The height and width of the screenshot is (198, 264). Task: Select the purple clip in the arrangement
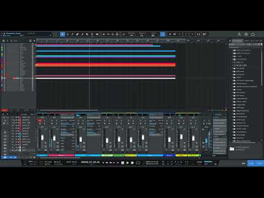point(106,57)
